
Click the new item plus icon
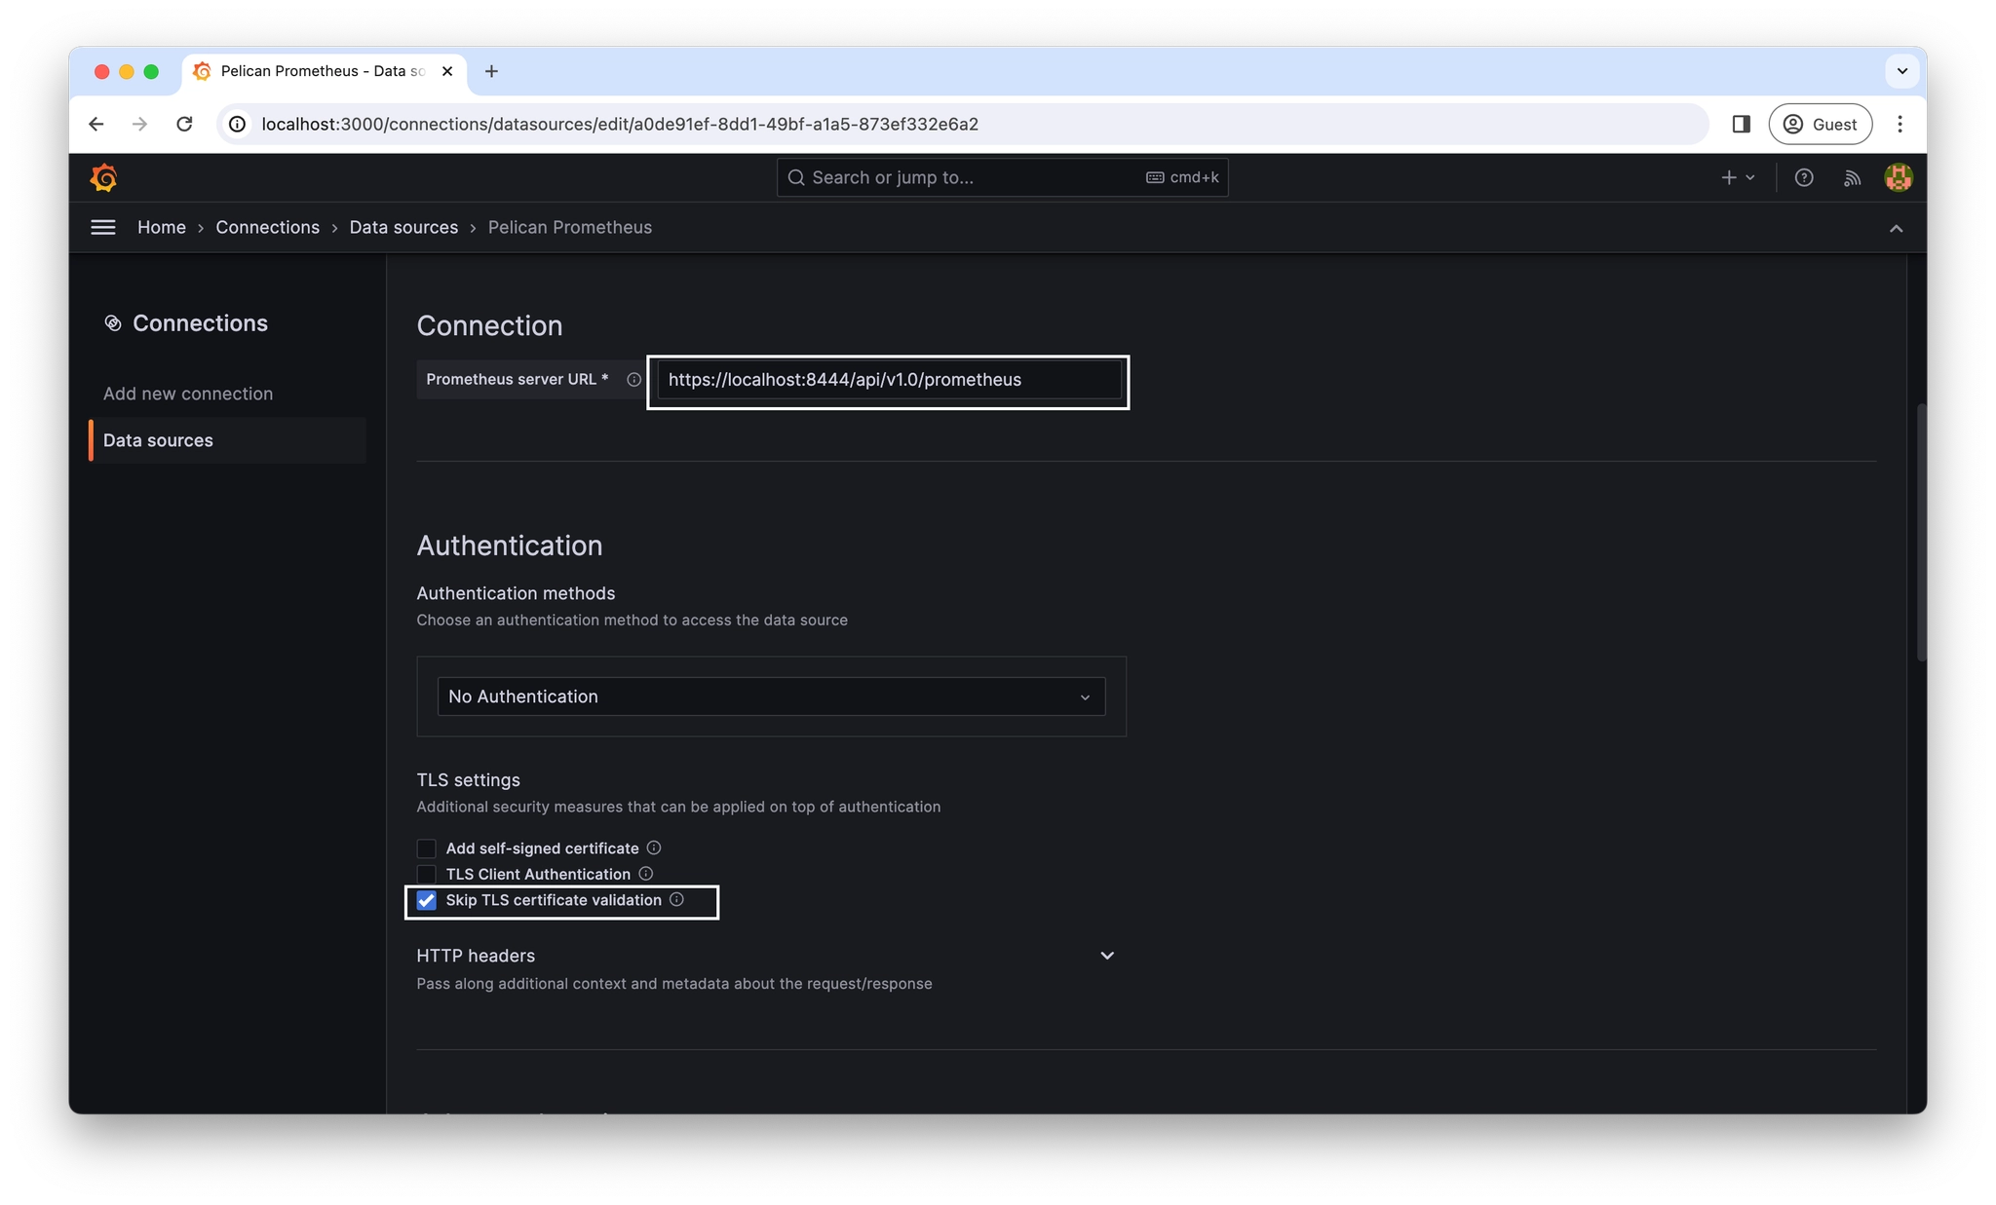coord(1727,176)
